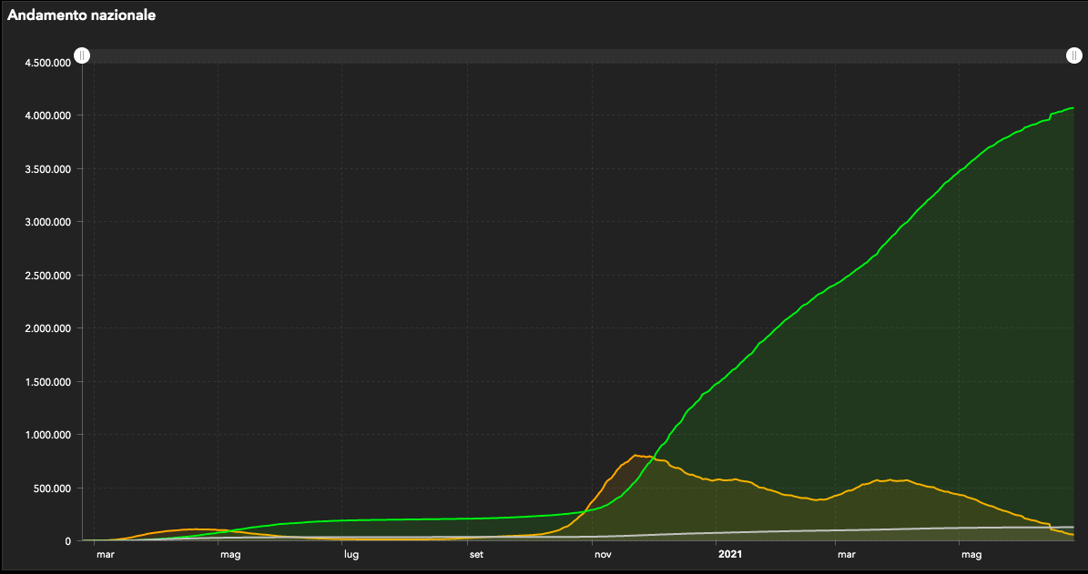Click the 'Andamento nazionale' chart title
The width and height of the screenshot is (1088, 574).
82,15
